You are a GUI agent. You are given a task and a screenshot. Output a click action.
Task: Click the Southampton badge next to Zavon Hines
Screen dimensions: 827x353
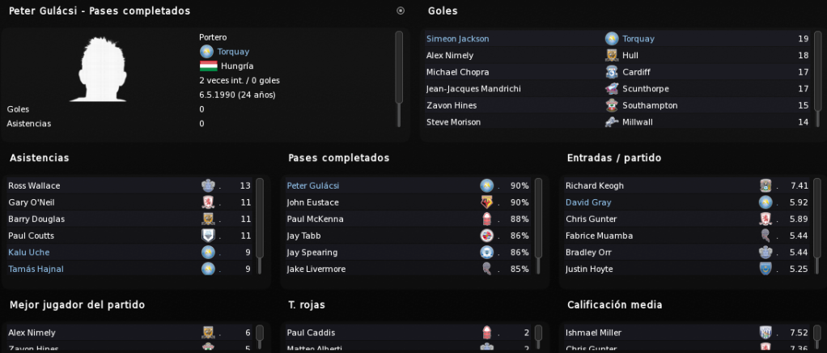[x=612, y=105]
